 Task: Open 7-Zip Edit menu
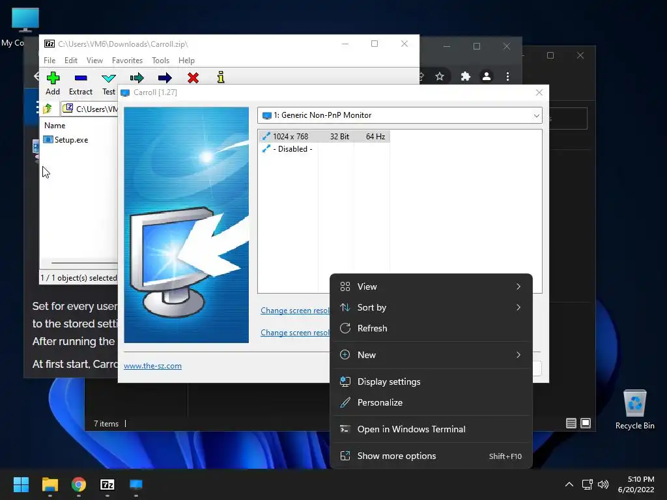click(x=70, y=61)
